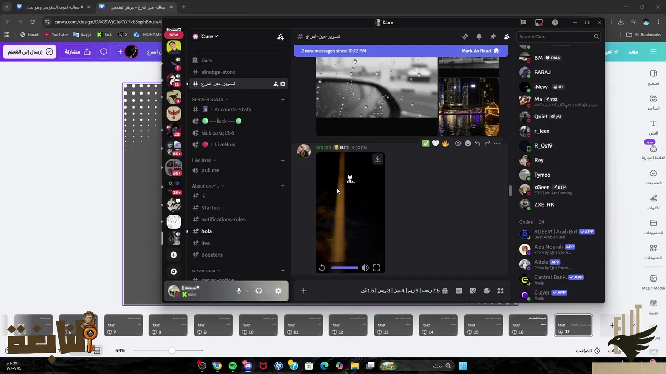Forward the message
The image size is (666, 374).
(x=488, y=143)
